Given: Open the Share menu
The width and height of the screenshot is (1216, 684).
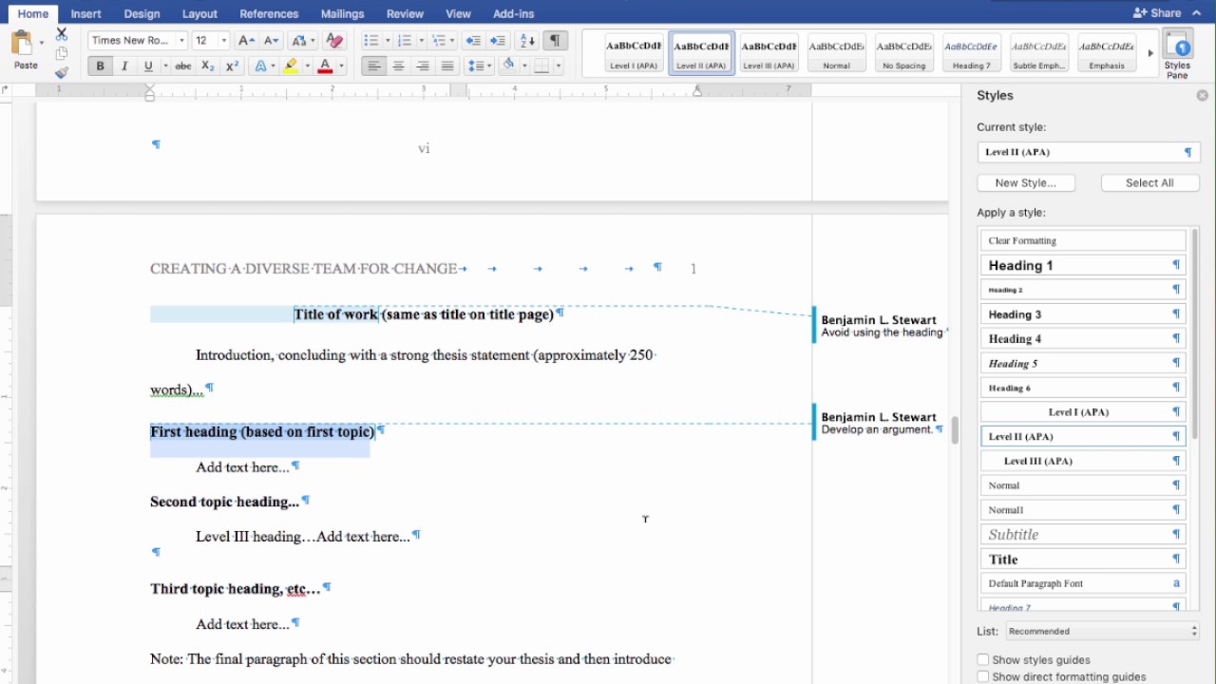Looking at the screenshot, I should pos(1157,13).
